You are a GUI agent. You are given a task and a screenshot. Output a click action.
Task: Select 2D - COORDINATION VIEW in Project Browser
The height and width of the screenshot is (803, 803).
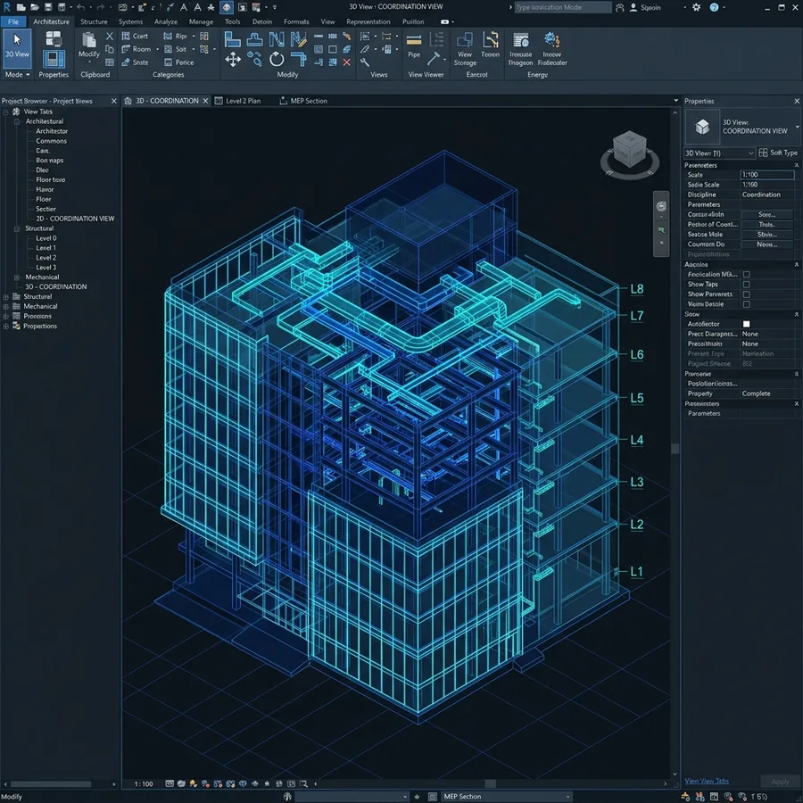click(75, 219)
